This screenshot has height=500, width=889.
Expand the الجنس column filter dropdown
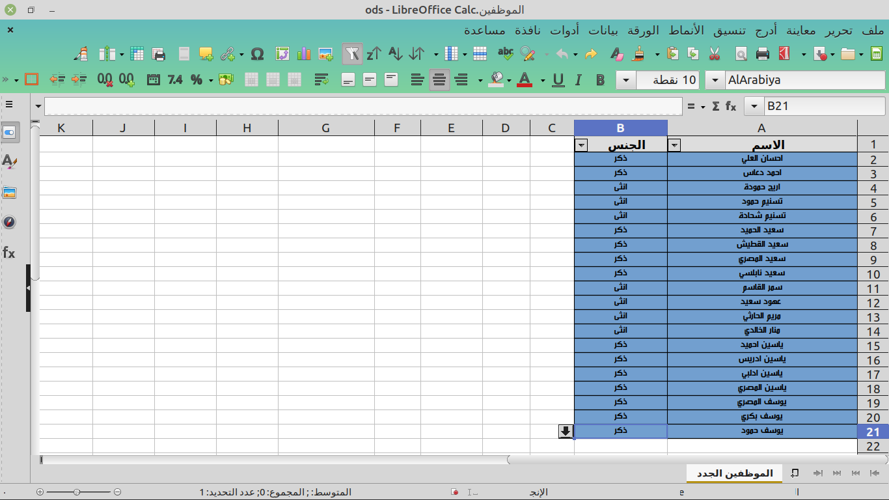pos(581,145)
